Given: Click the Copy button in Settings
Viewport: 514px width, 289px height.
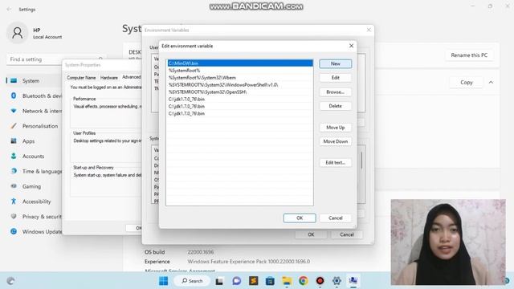Looking at the screenshot, I should [x=467, y=82].
